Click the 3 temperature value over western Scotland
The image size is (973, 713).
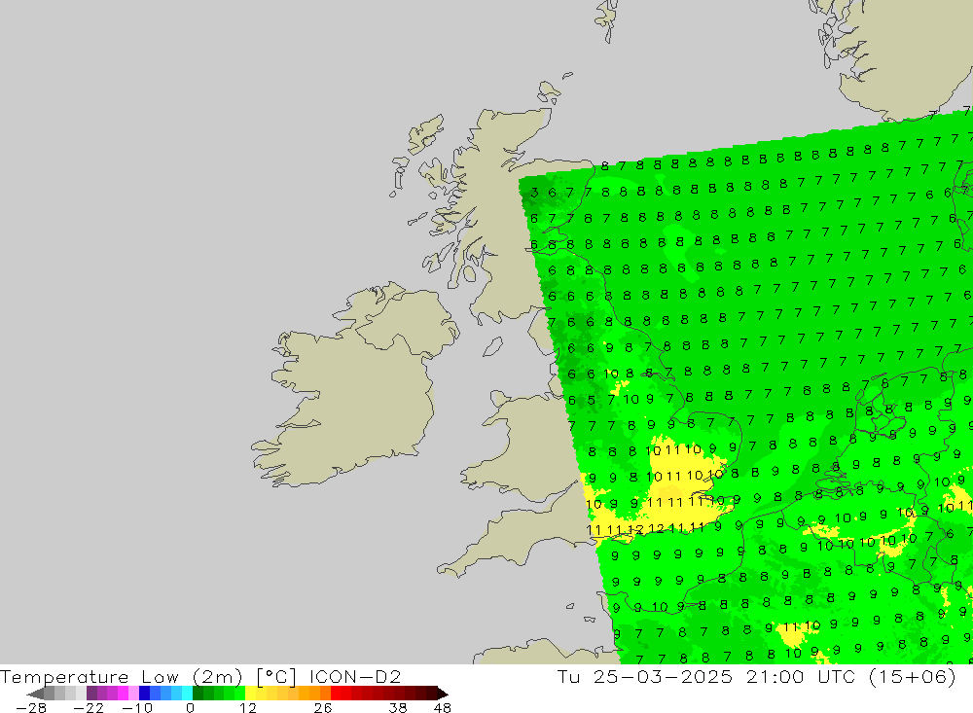535,193
